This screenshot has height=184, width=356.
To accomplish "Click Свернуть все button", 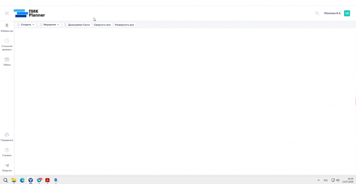I will [x=102, y=25].
